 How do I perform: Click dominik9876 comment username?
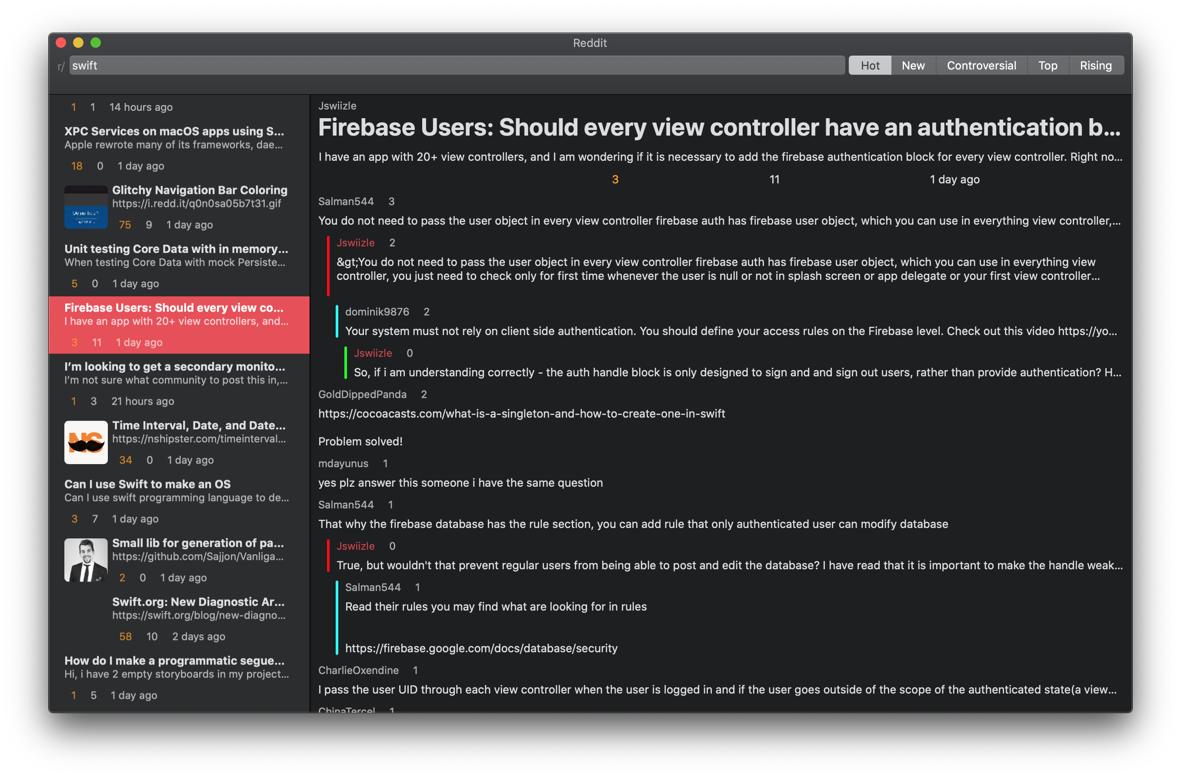click(377, 312)
